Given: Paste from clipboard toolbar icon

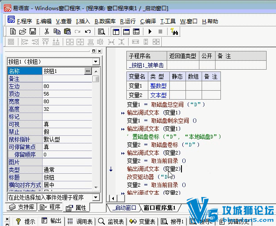Looking at the screenshot, I should coord(67,32).
